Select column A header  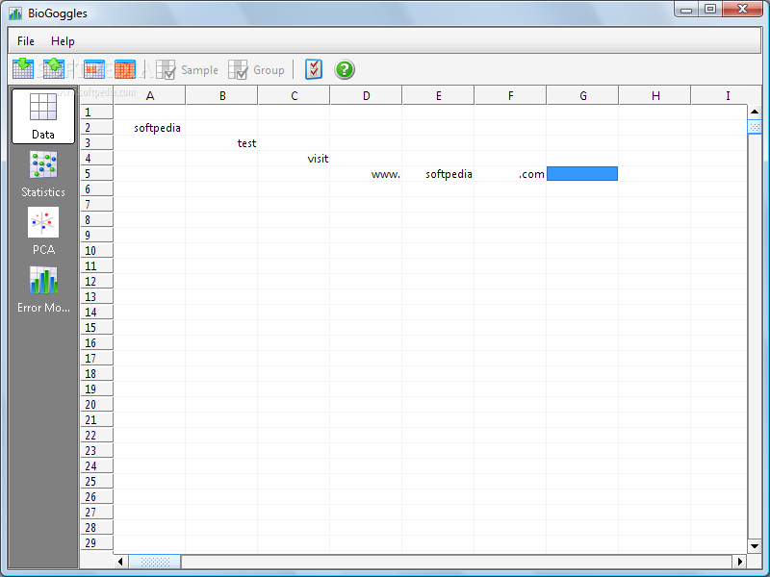(x=150, y=95)
